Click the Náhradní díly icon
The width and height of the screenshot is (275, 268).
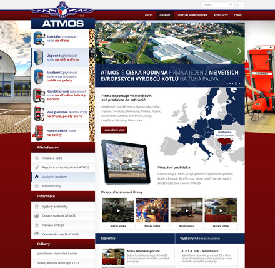(37, 186)
